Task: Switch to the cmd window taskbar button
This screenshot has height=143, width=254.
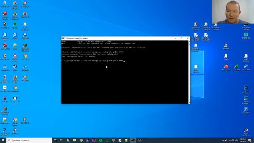Action: (133, 140)
